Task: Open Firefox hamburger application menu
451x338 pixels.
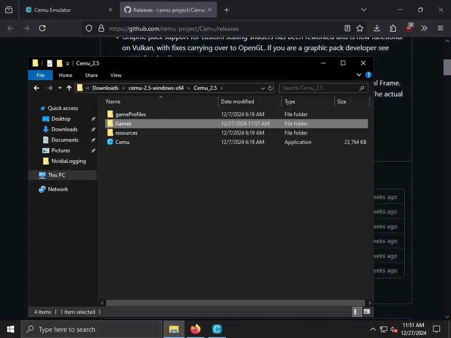Action: 440,28
